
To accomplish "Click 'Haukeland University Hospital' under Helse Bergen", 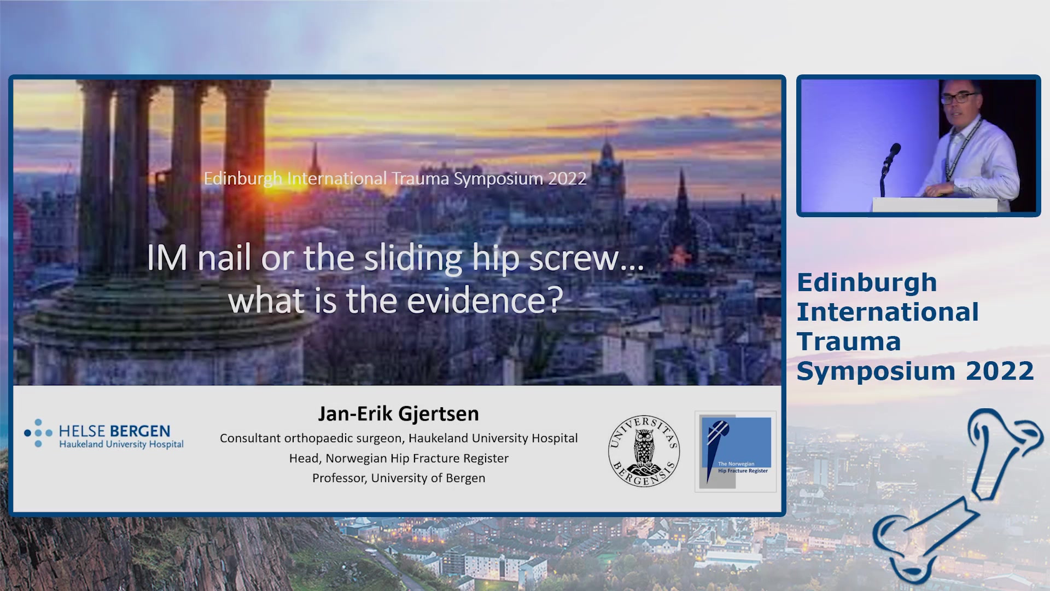I will (x=121, y=444).
